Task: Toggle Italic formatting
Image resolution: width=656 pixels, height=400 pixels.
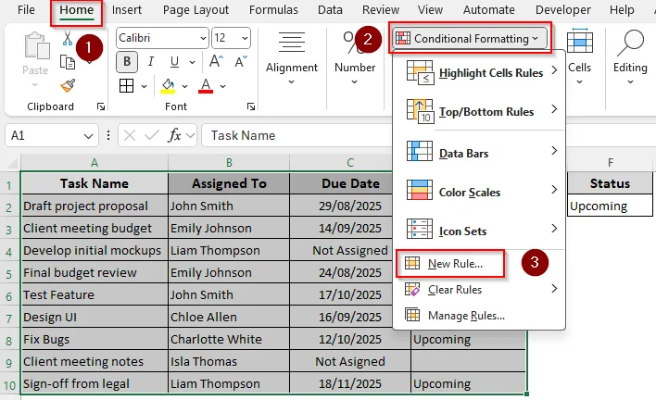Action: 151,62
